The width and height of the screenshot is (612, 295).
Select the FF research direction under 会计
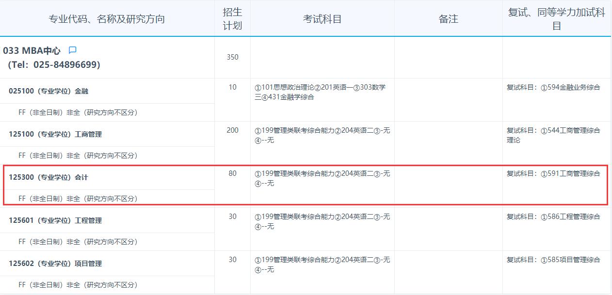click(78, 199)
